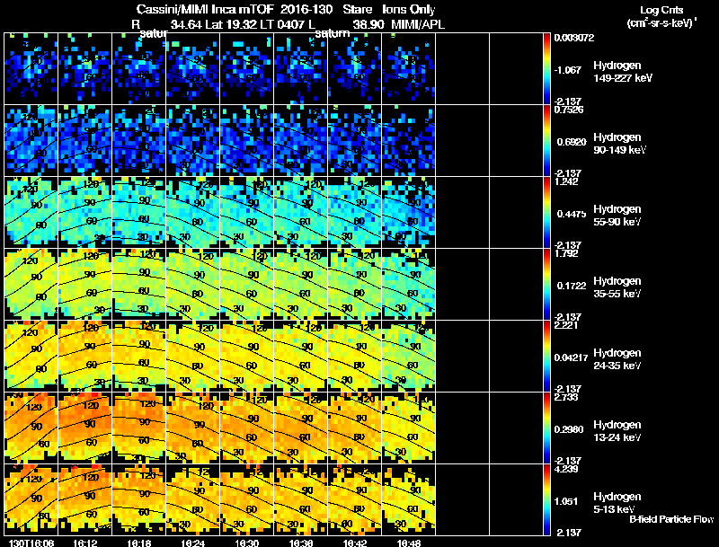This screenshot has height=547, width=719.
Task: Click the -1.067 color scale midpoint
Action: click(569, 70)
